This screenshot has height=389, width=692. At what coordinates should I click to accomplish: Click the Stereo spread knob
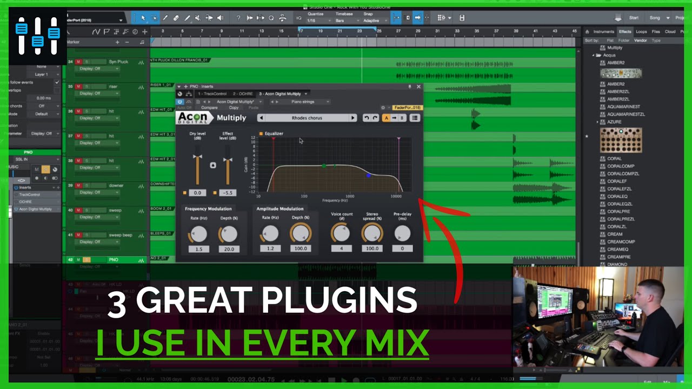372,233
